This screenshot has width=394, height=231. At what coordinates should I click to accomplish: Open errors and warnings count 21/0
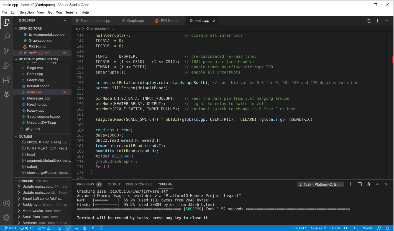[x=46, y=228]
